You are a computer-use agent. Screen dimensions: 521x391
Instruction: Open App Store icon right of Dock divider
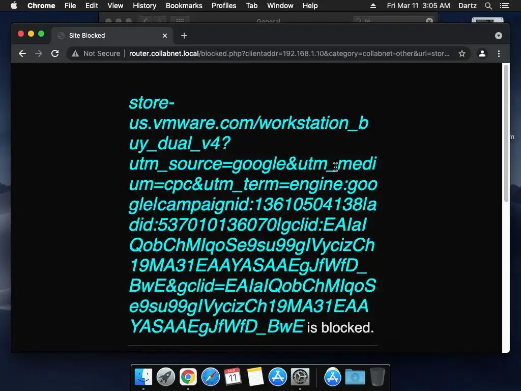333,377
